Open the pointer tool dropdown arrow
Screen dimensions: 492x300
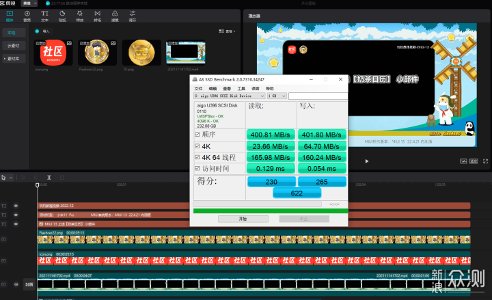click(11, 178)
